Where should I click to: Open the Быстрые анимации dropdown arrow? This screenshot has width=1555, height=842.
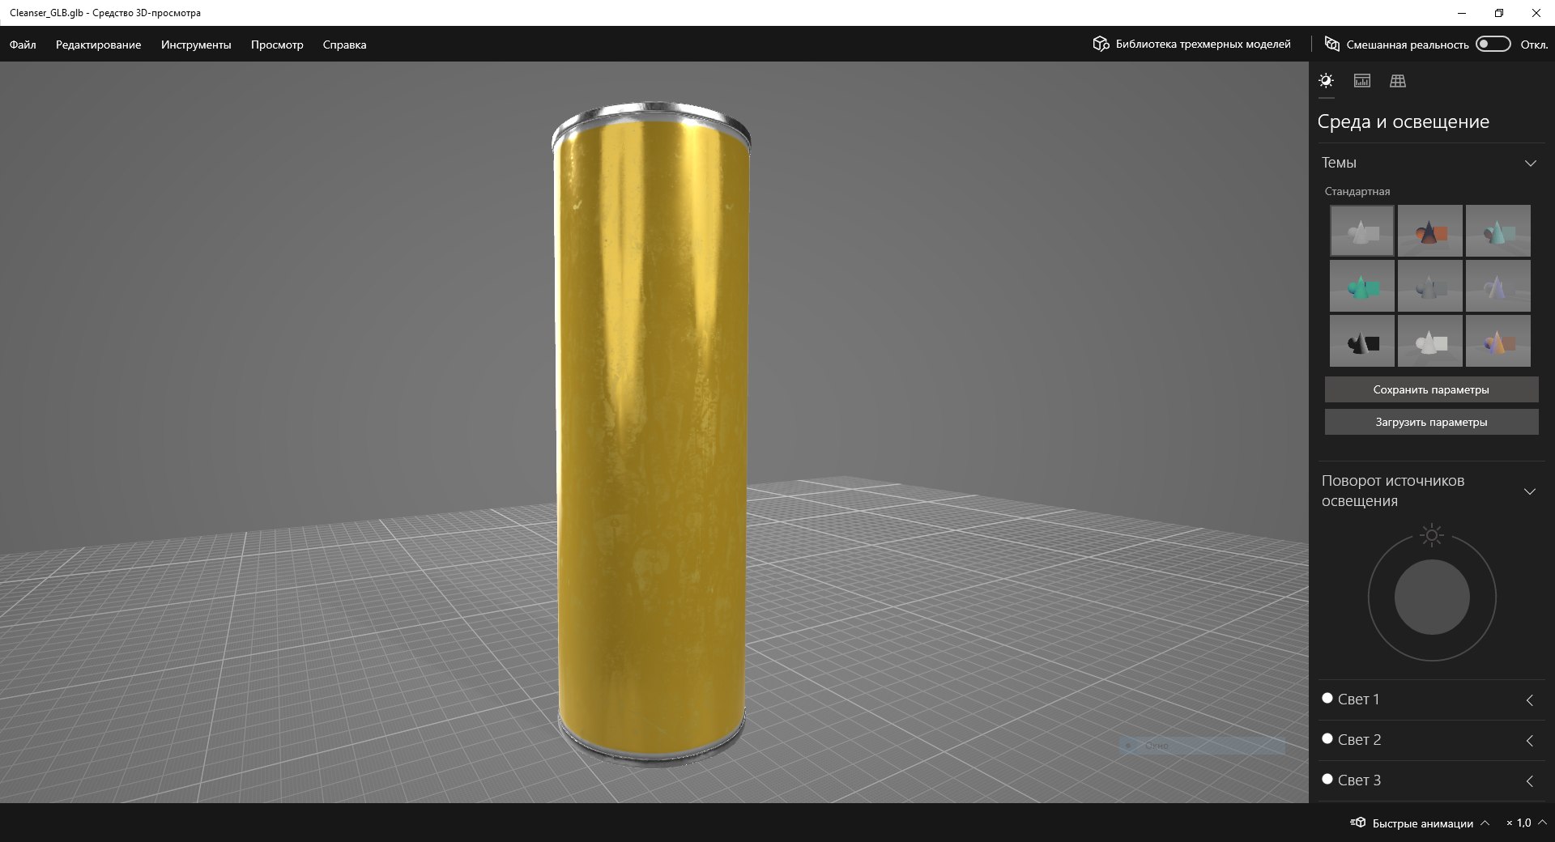[x=1485, y=823]
